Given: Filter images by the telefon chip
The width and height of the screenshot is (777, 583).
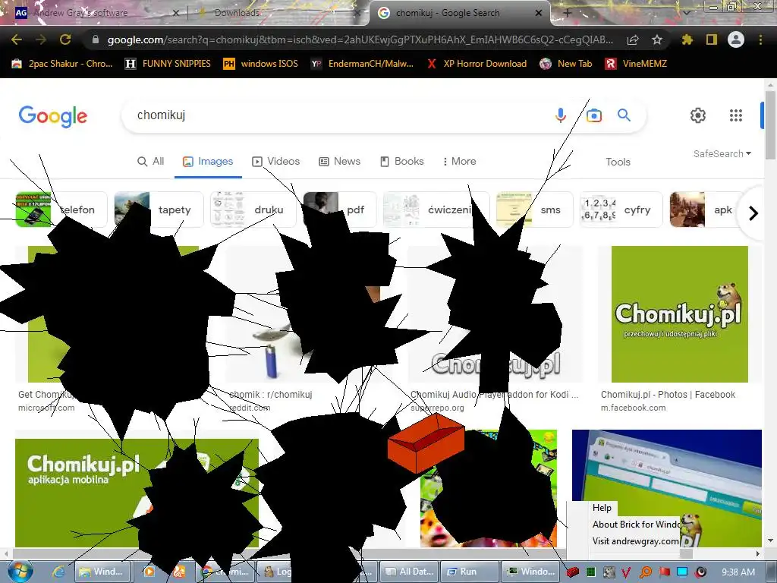Looking at the screenshot, I should 61,210.
